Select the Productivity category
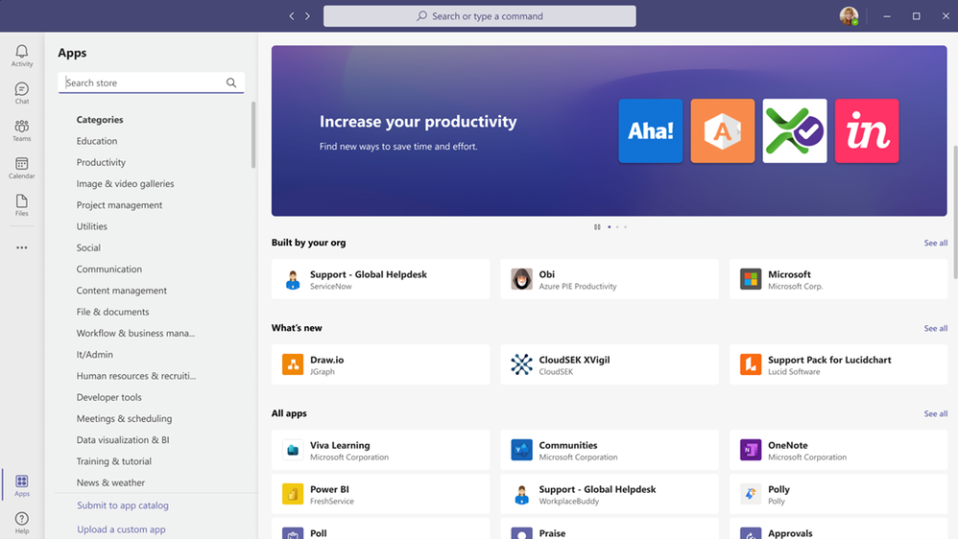 tap(101, 162)
